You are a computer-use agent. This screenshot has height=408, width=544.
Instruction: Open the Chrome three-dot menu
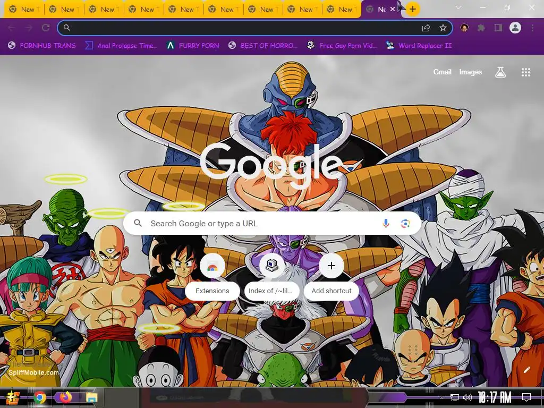532,28
